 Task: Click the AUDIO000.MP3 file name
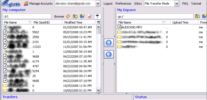click(x=132, y=27)
